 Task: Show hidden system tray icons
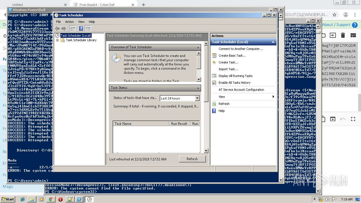[314, 199]
